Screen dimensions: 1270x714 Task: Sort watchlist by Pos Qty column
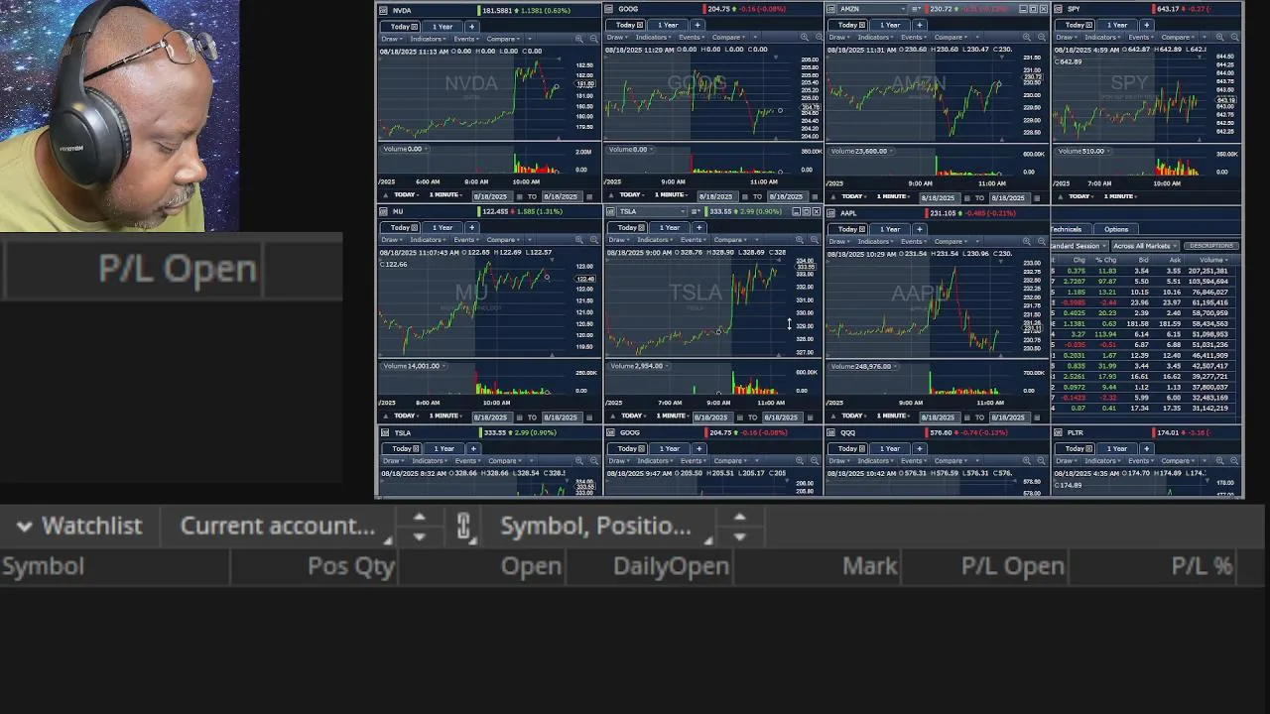click(351, 566)
